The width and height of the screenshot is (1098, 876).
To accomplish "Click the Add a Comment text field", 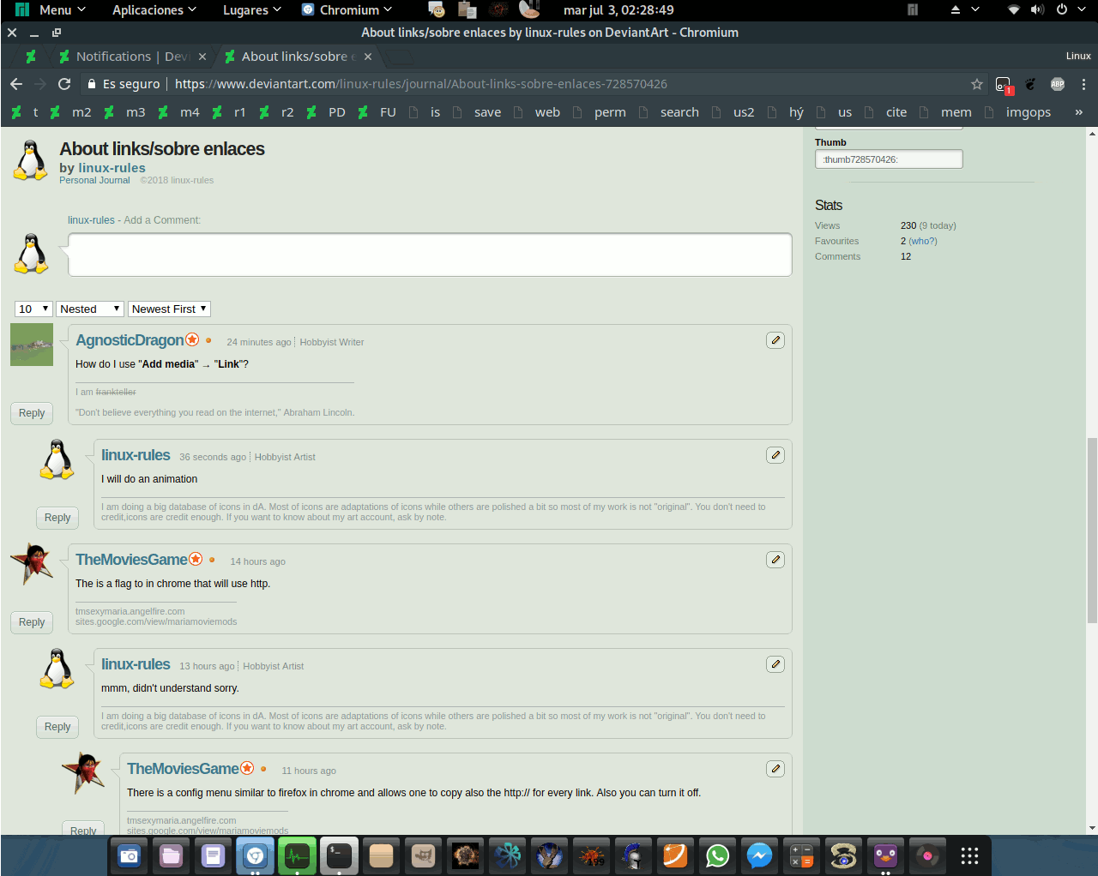I will point(429,254).
